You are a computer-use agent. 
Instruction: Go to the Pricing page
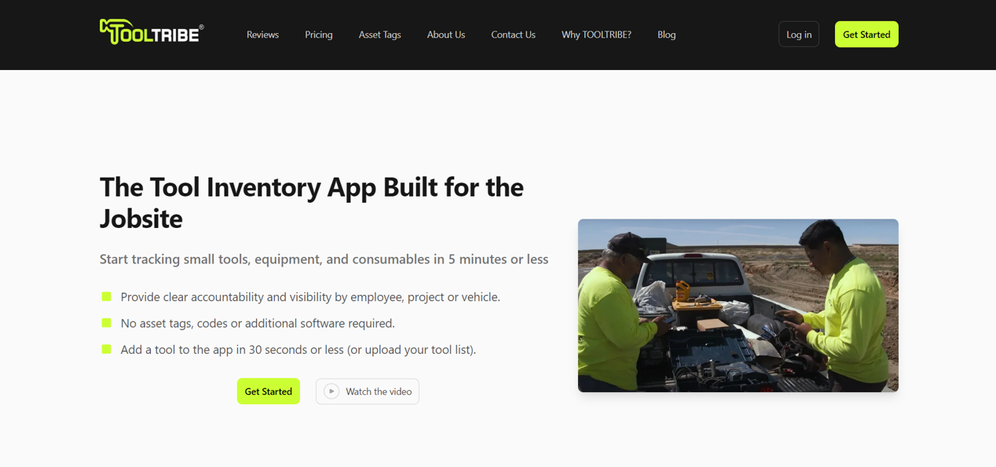tap(319, 35)
